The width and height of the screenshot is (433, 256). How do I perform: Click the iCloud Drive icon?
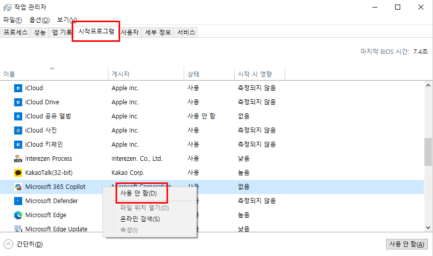(18, 102)
